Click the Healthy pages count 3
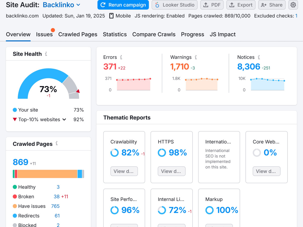Image resolution: width=303 pixels, height=227 pixels. [x=58, y=187]
